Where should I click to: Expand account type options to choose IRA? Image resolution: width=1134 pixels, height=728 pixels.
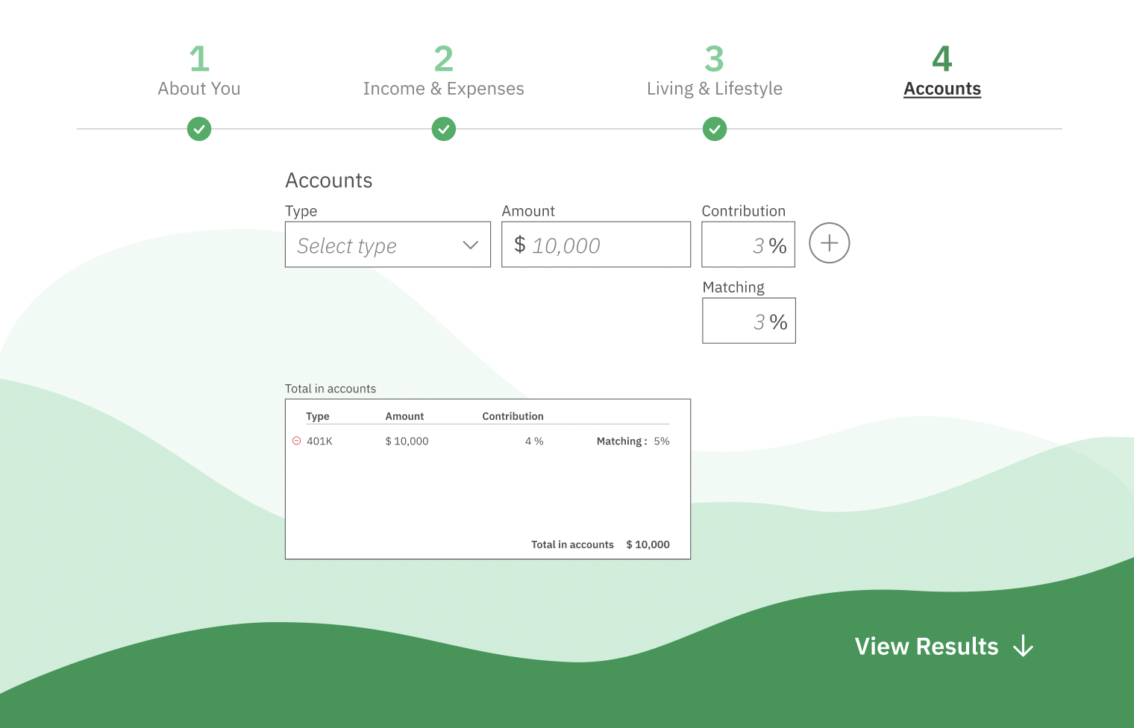(387, 244)
